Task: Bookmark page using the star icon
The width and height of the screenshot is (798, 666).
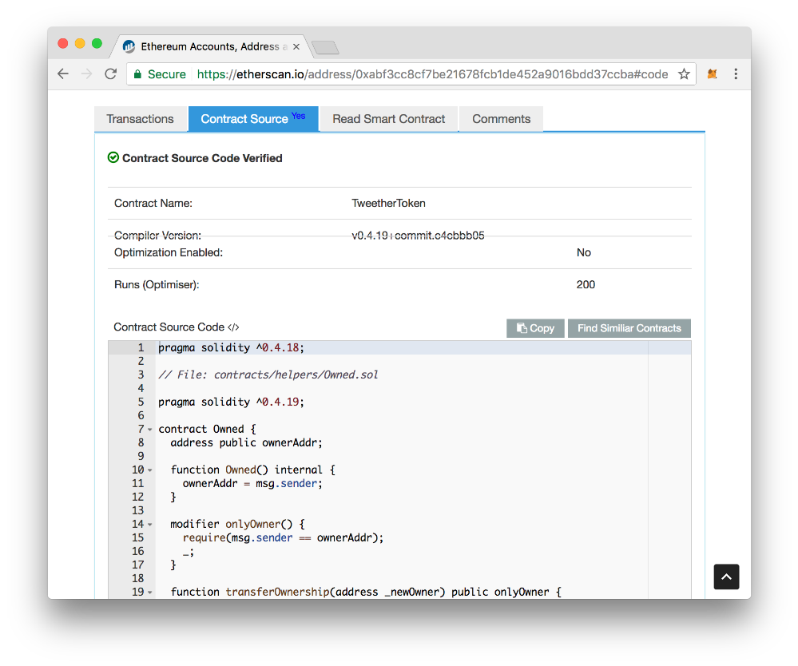Action: click(x=684, y=74)
